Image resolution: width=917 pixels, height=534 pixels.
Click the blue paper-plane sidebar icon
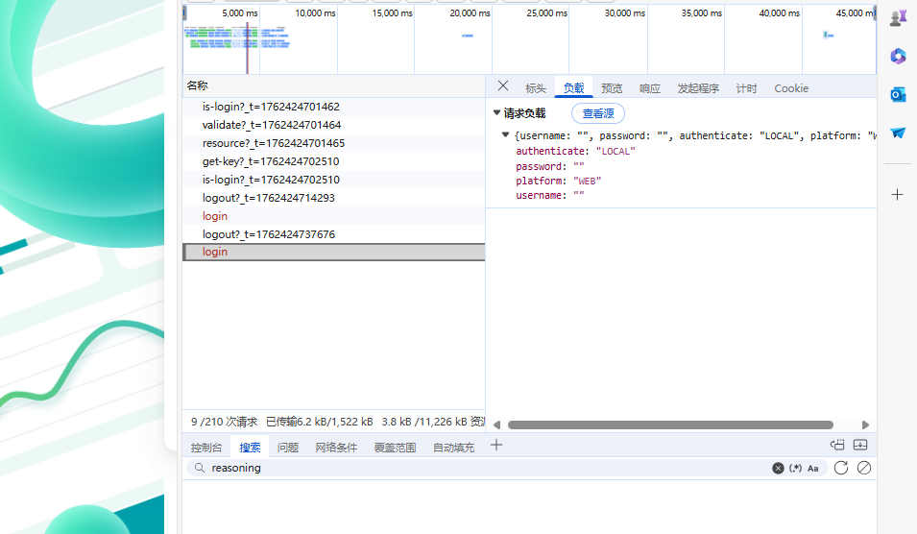(x=898, y=133)
